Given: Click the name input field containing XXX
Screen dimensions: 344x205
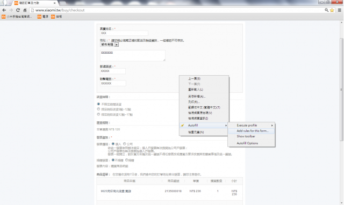Looking at the screenshot, I should pos(124,33).
